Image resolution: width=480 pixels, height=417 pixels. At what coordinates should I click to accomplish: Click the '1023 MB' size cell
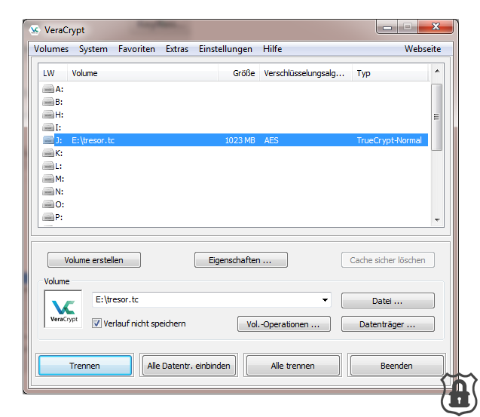240,140
